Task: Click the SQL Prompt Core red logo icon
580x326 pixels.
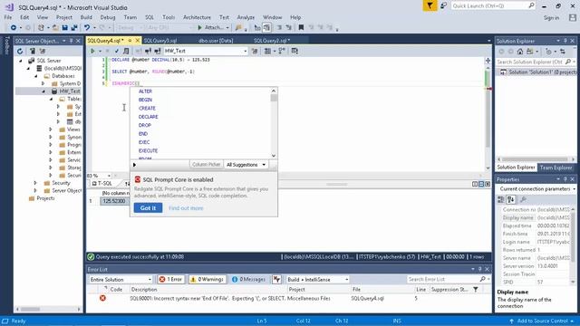Action: pos(138,179)
